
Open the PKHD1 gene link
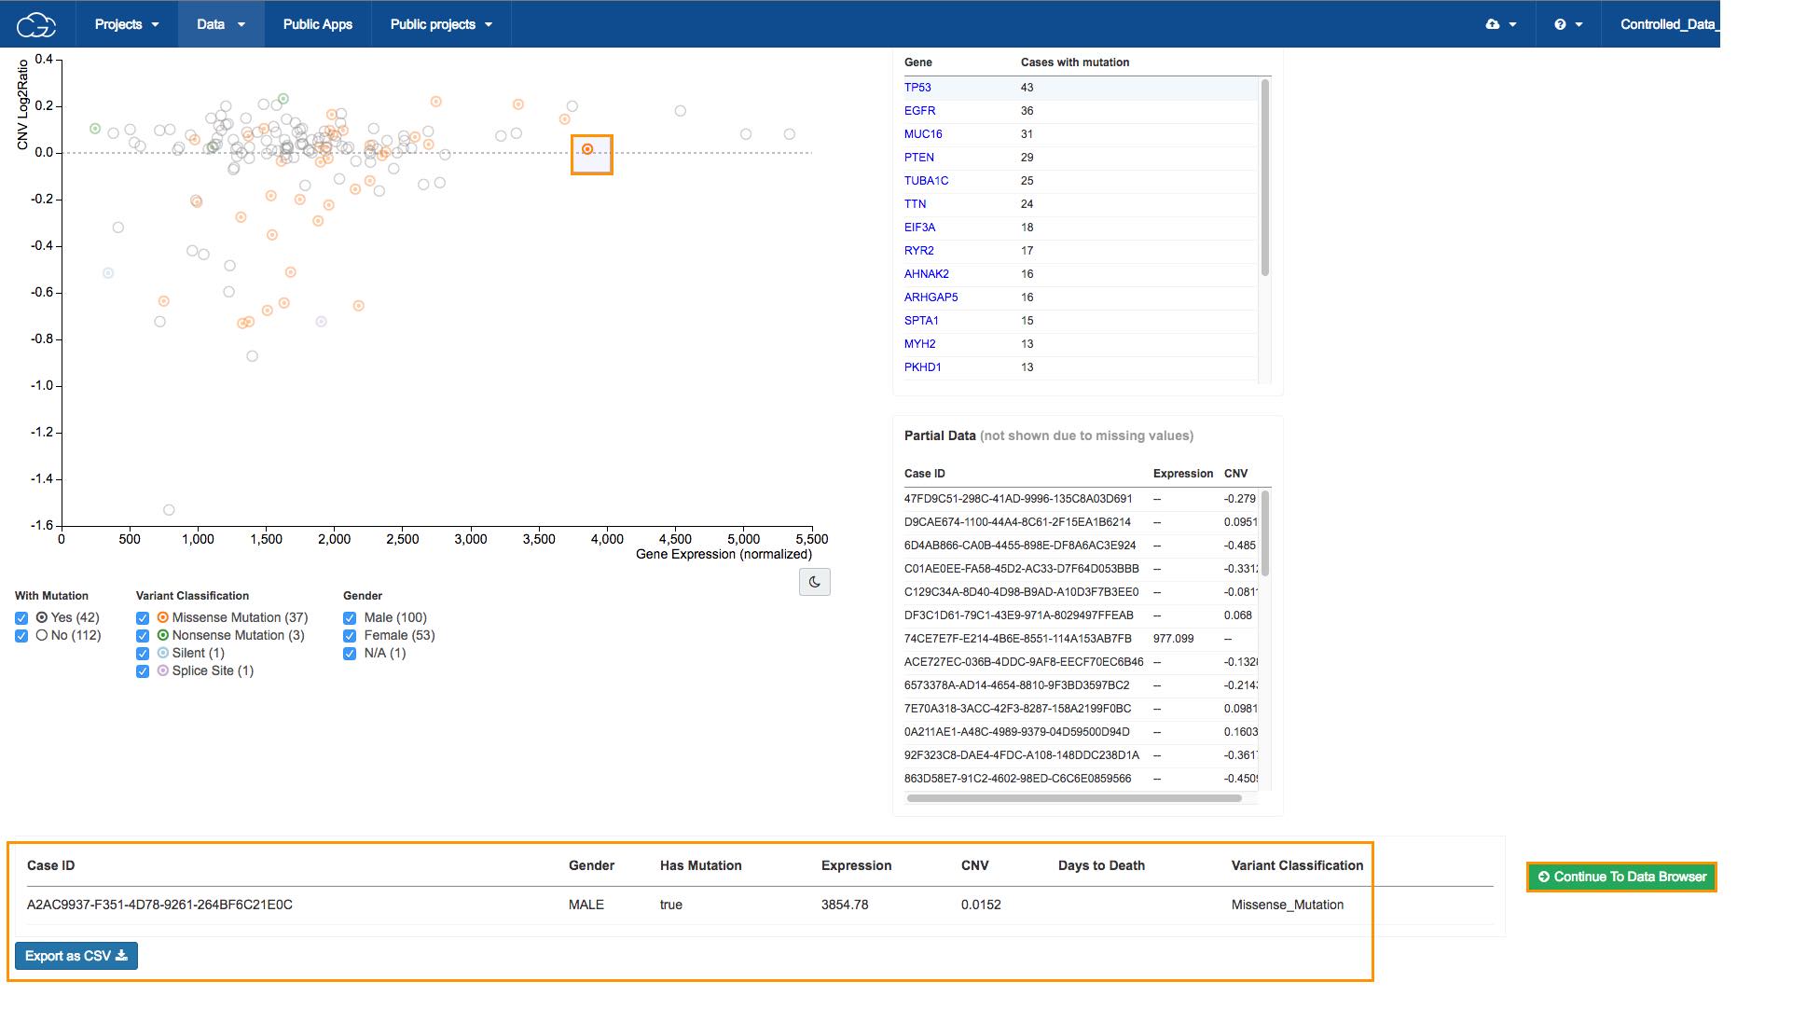tap(923, 367)
